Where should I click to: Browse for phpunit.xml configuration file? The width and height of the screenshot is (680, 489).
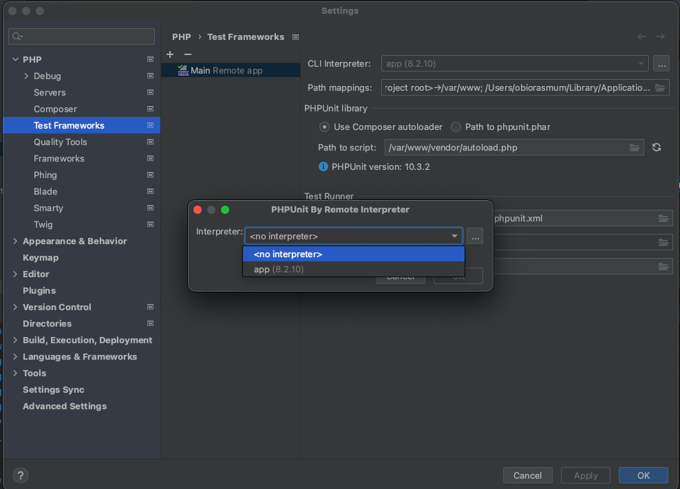coord(663,218)
